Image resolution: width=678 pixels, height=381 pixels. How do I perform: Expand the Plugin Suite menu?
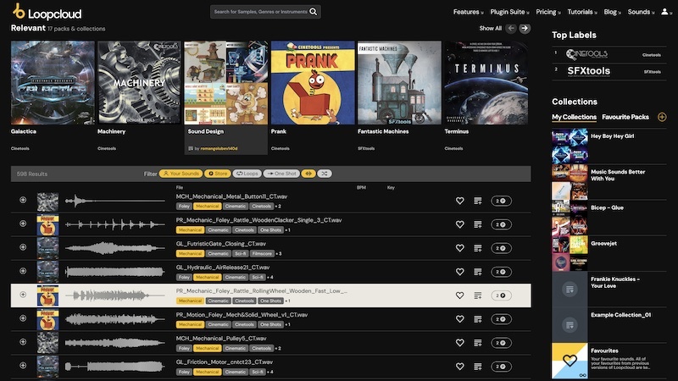[509, 12]
